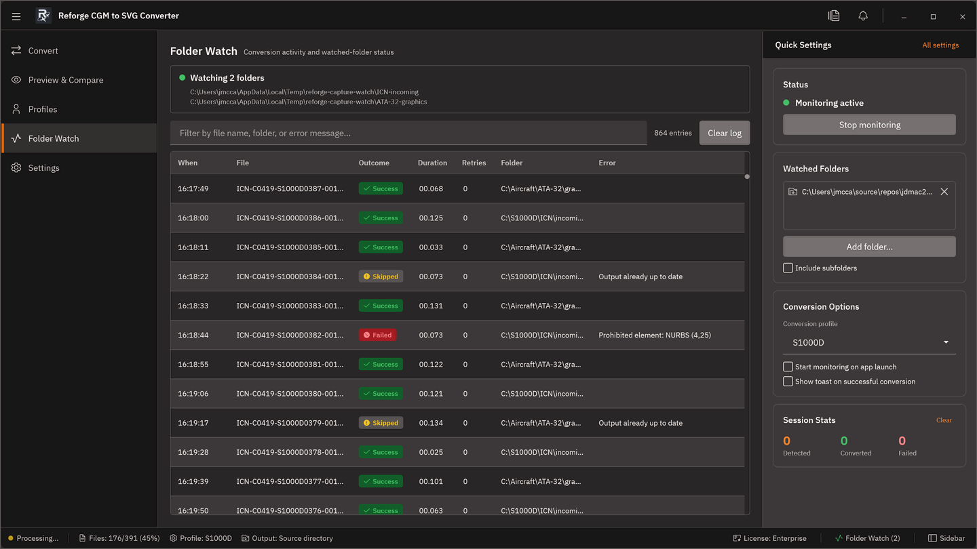Sort log by Duration column
Image resolution: width=977 pixels, height=549 pixels.
click(432, 163)
